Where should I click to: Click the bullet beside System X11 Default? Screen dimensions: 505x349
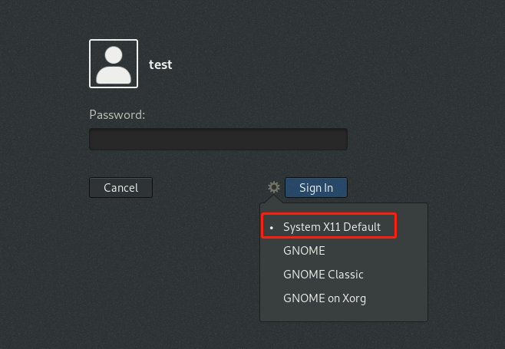(x=272, y=228)
